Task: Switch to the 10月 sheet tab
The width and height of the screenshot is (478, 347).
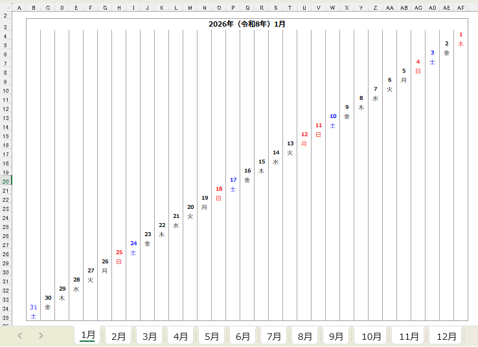Action: pyautogui.click(x=371, y=336)
